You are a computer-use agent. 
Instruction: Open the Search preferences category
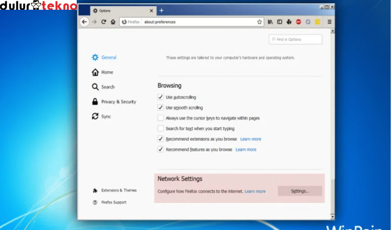pyautogui.click(x=103, y=87)
